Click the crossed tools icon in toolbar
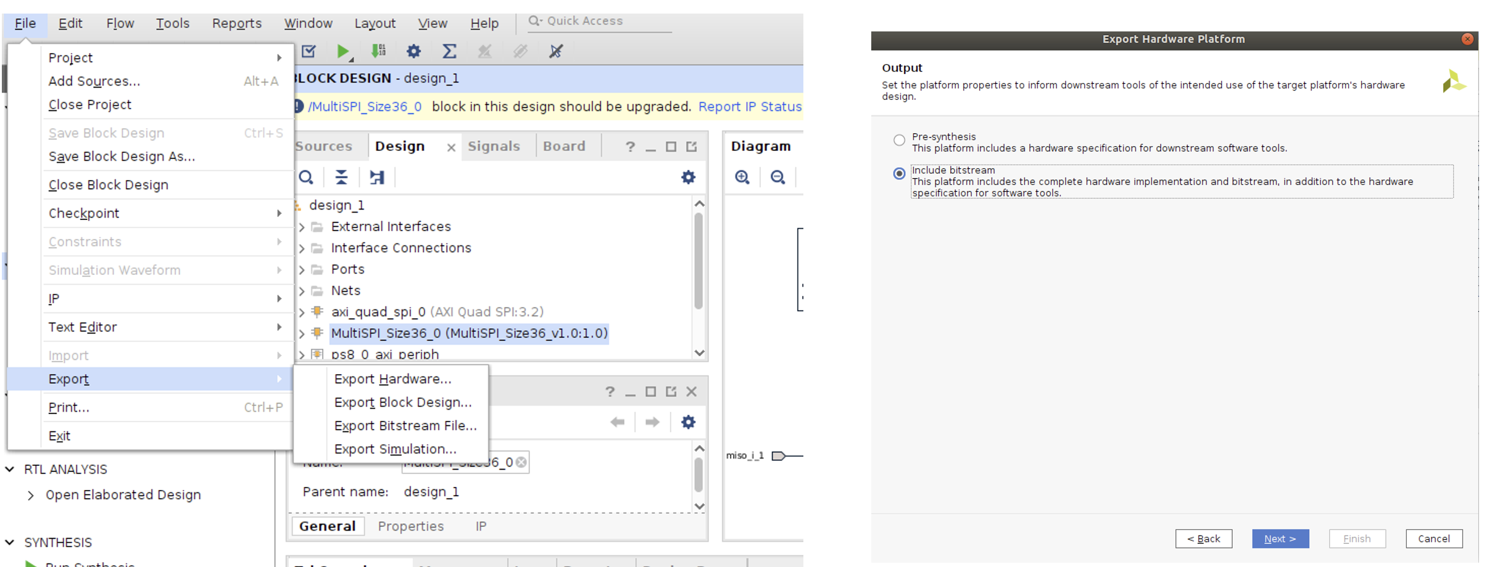The height and width of the screenshot is (567, 1492). 555,51
